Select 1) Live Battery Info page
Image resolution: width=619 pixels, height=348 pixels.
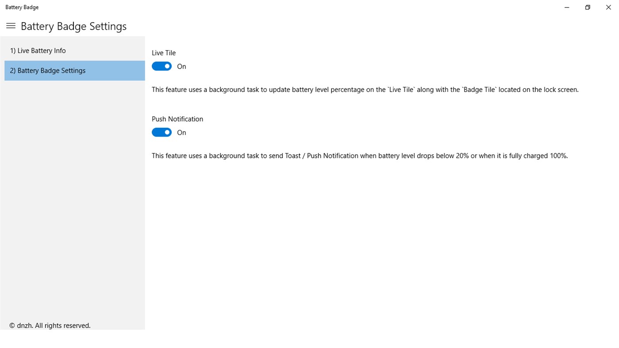click(38, 50)
